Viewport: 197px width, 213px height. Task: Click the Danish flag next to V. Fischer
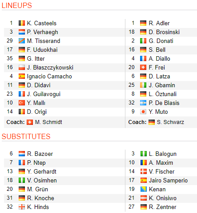[x=144, y=171]
